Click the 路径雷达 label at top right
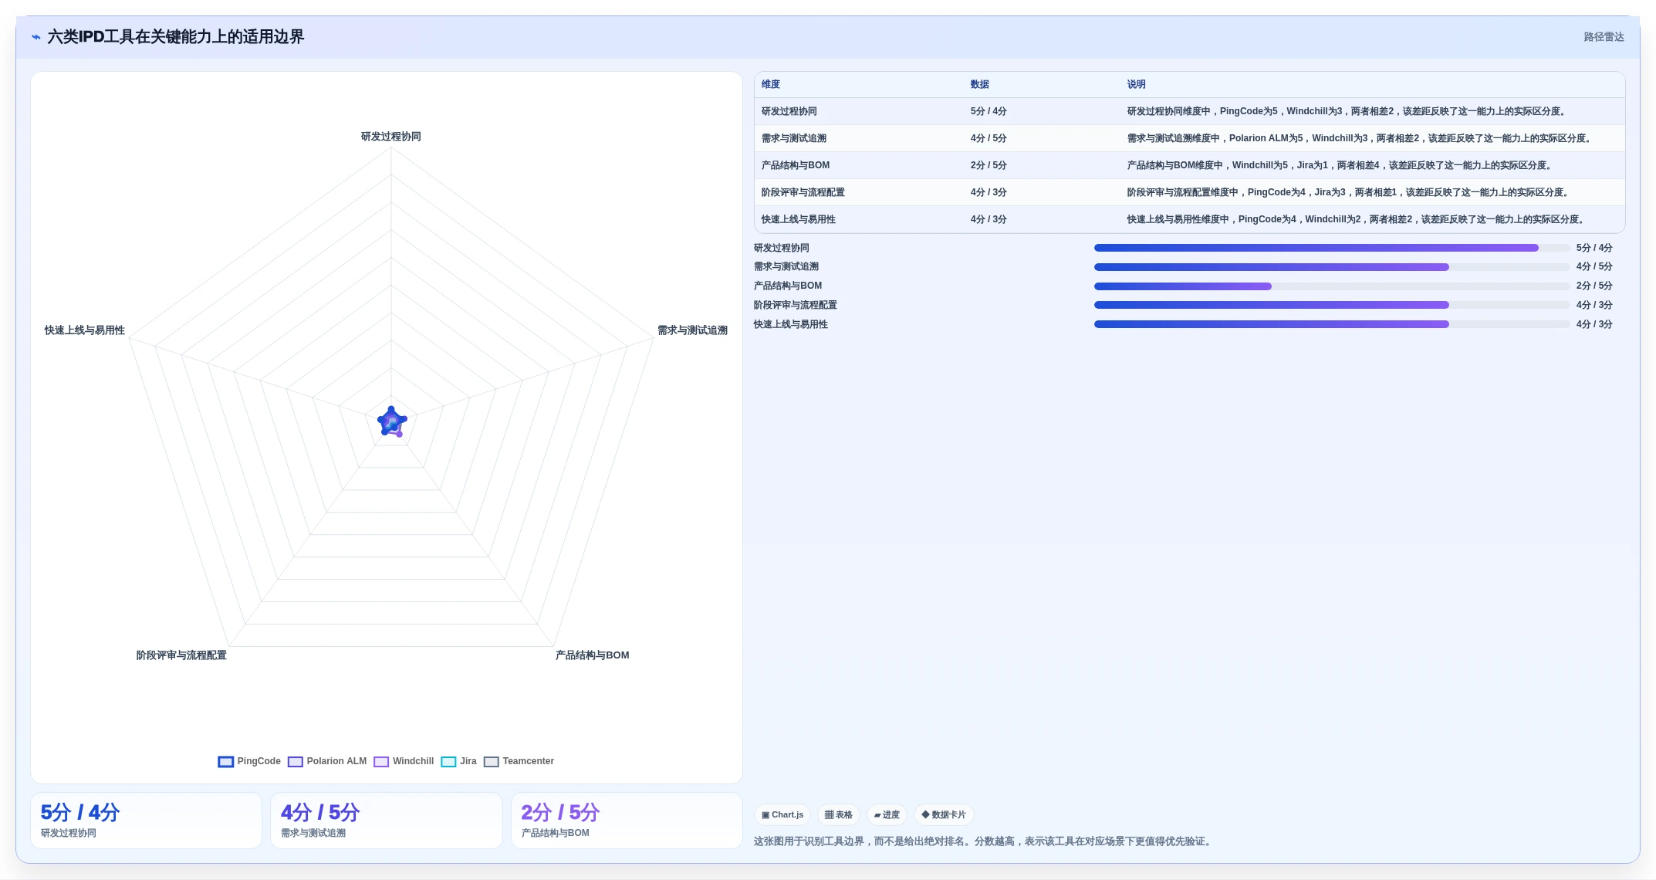This screenshot has width=1656, height=880. pyautogui.click(x=1604, y=37)
